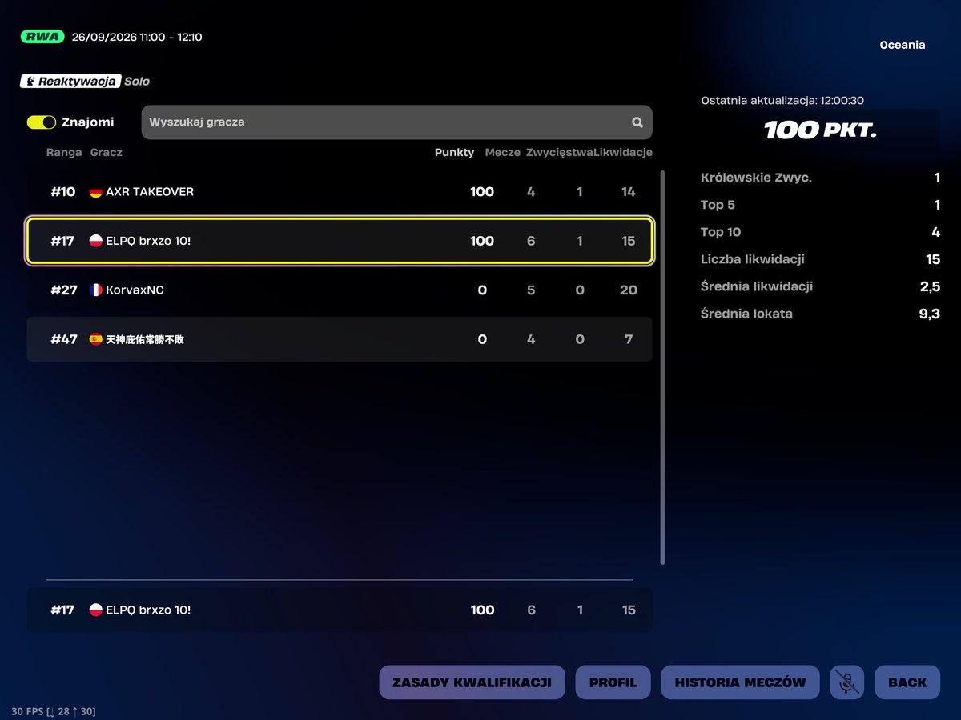Click the event date 26/09/2026 11:00 - 12:10
Viewport: 961px width, 720px height.
coord(137,37)
